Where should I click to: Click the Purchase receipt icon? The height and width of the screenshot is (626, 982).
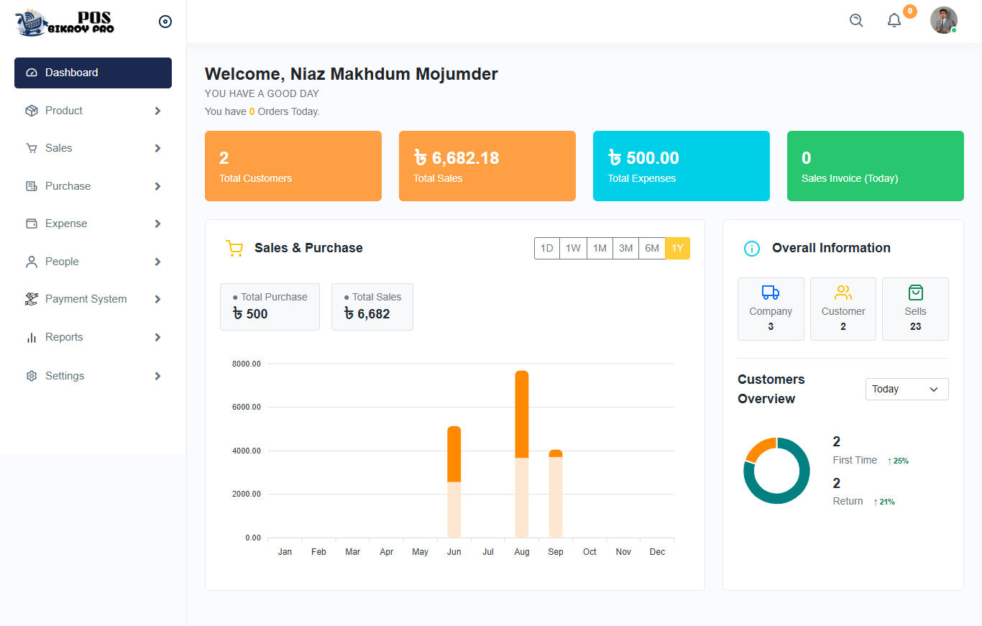(x=31, y=186)
